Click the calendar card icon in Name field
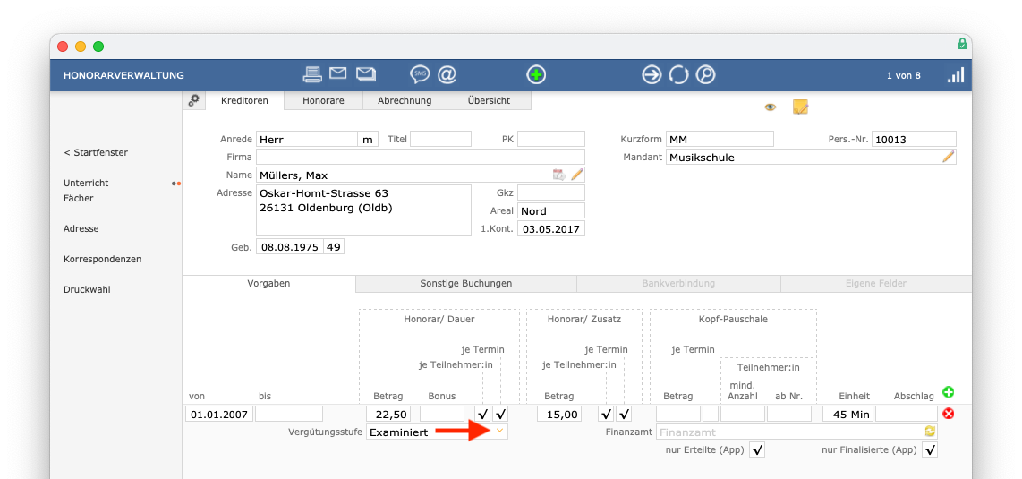Screen dimensions: 1022x479 click(x=558, y=175)
